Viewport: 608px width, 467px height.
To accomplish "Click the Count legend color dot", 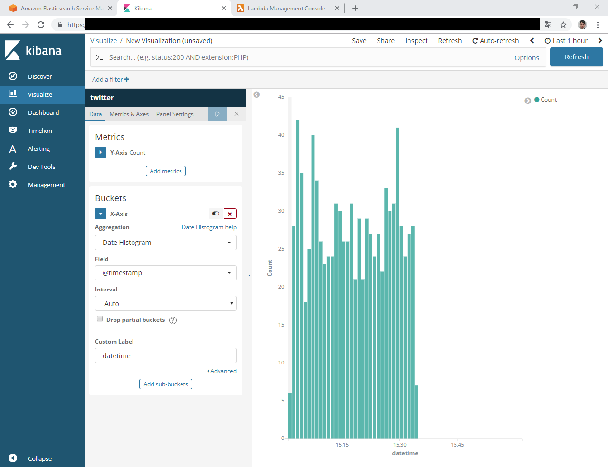I will tap(537, 100).
